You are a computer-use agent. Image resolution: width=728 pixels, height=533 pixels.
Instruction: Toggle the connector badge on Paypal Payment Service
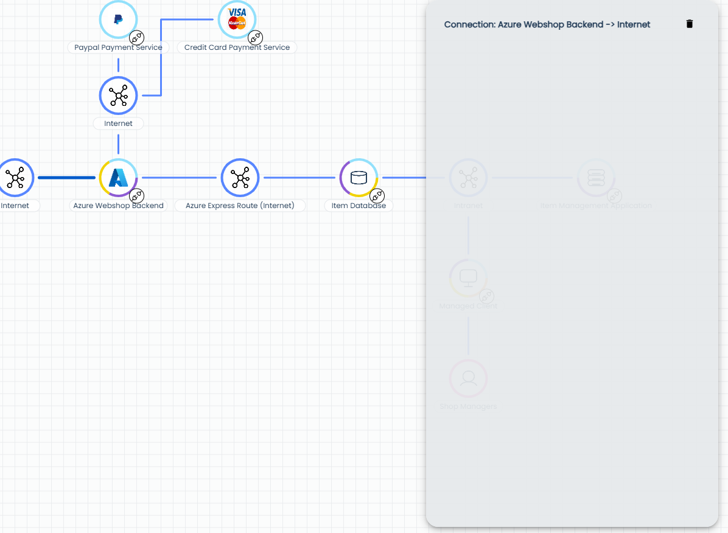(137, 38)
